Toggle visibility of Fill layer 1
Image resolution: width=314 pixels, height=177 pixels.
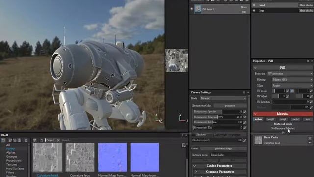[x=192, y=9]
